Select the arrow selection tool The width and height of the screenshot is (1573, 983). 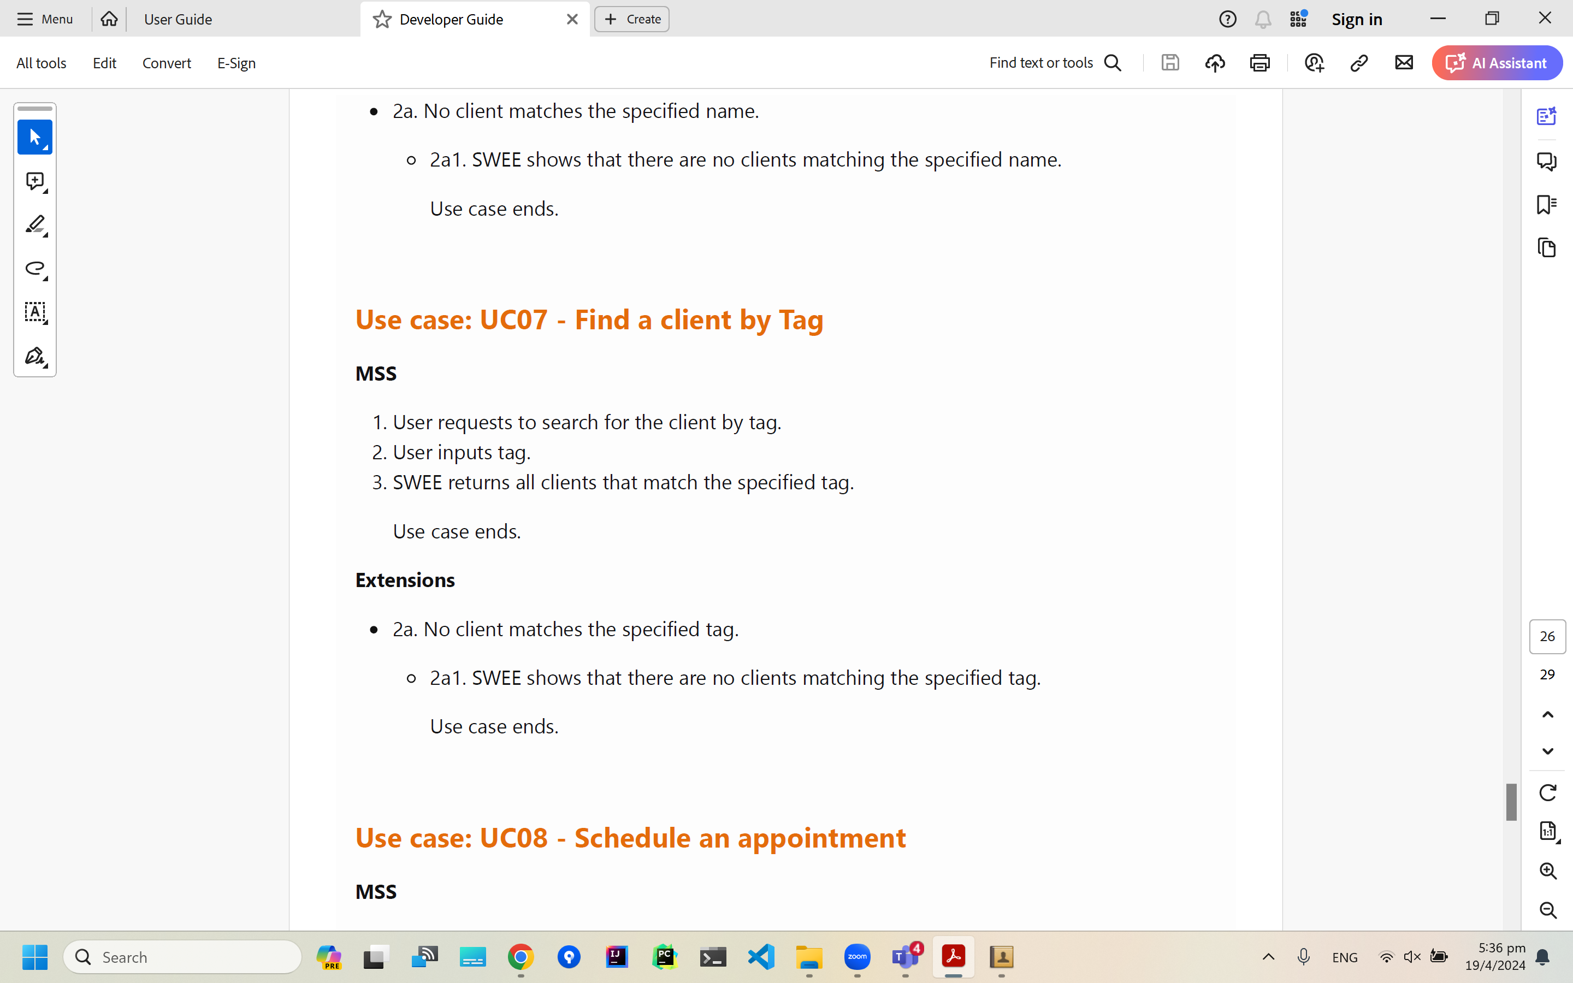(34, 137)
